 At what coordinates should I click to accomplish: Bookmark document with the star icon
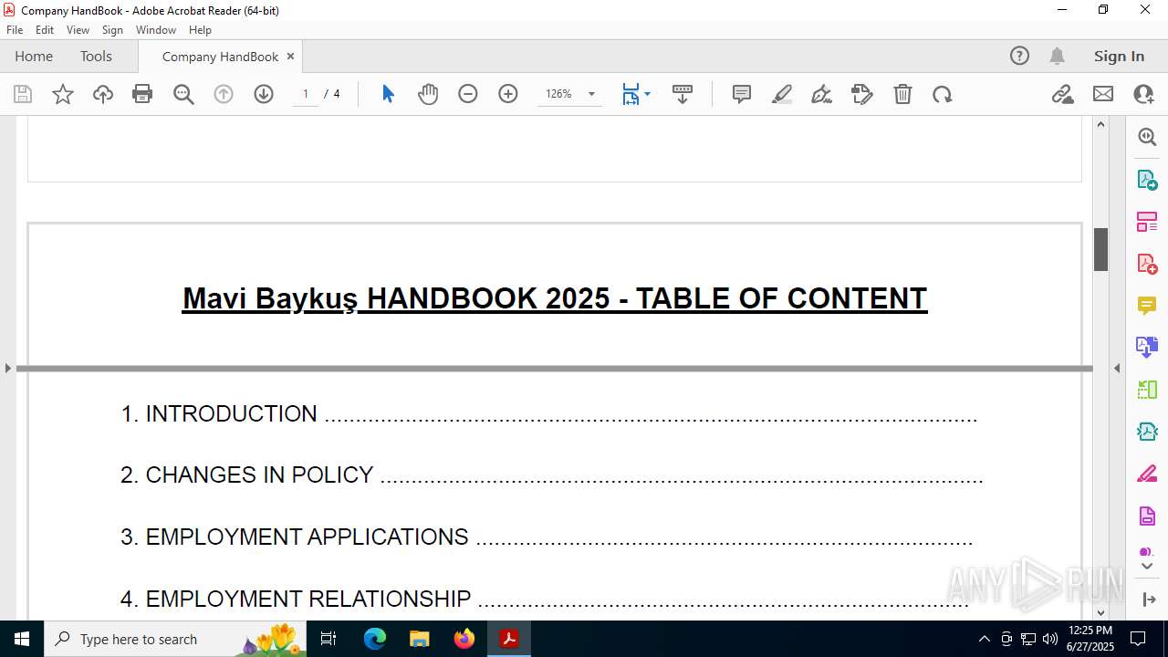(63, 94)
